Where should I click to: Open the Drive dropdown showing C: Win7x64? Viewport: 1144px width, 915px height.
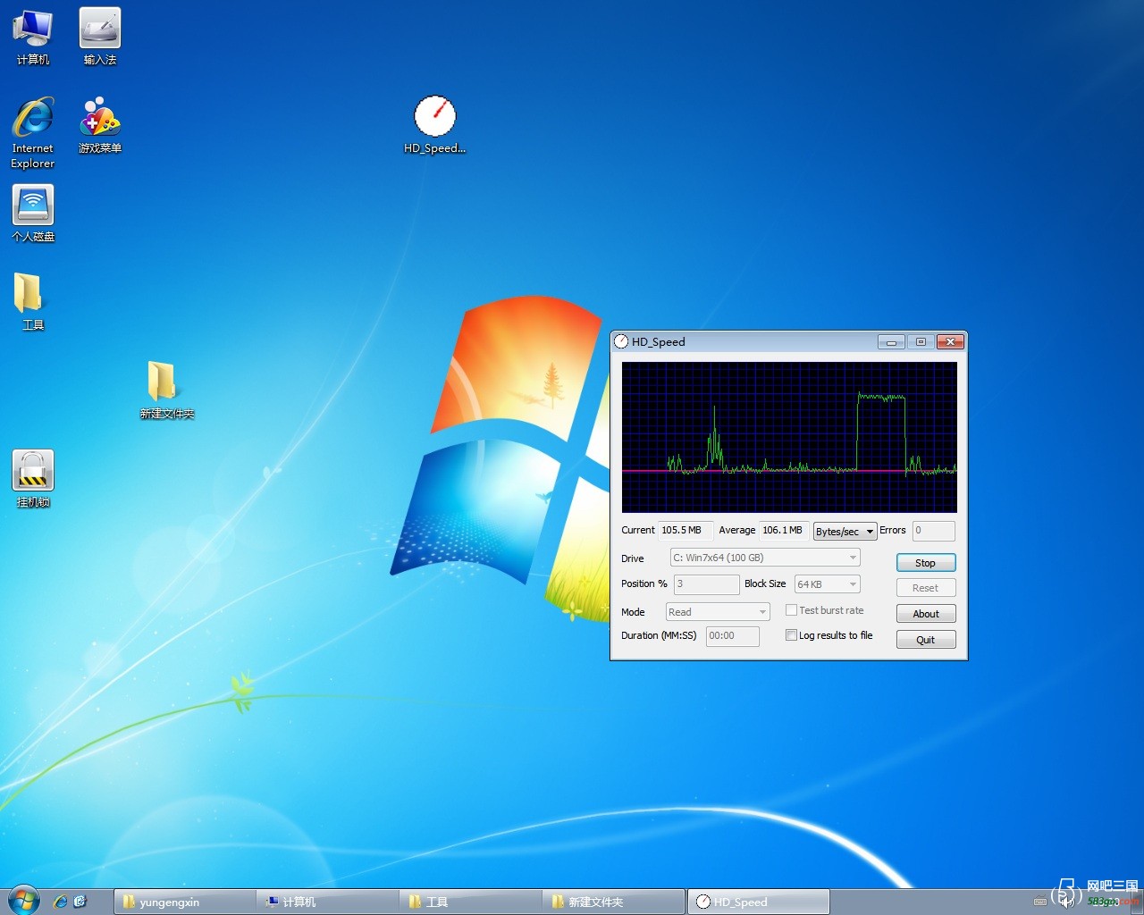point(765,558)
